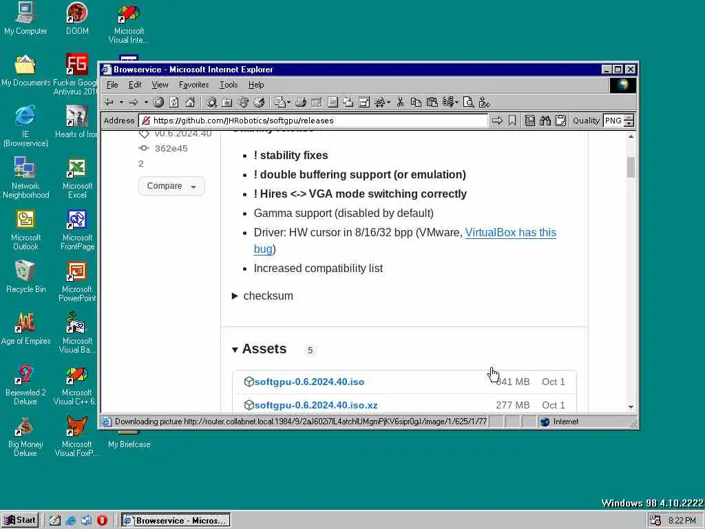Select the Microsoft Outlook desktop icon
This screenshot has width=705, height=529.
point(25,230)
